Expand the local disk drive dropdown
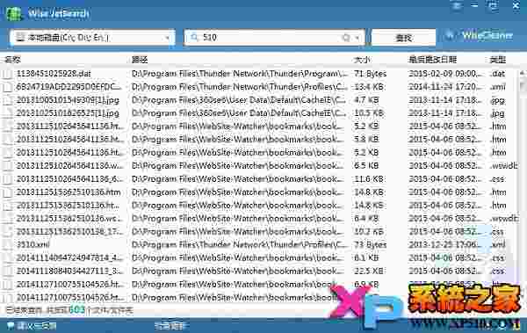Image resolution: width=527 pixels, height=333 pixels. (167, 38)
